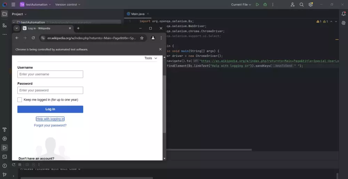Open the Structure tool window icon

[5, 25]
